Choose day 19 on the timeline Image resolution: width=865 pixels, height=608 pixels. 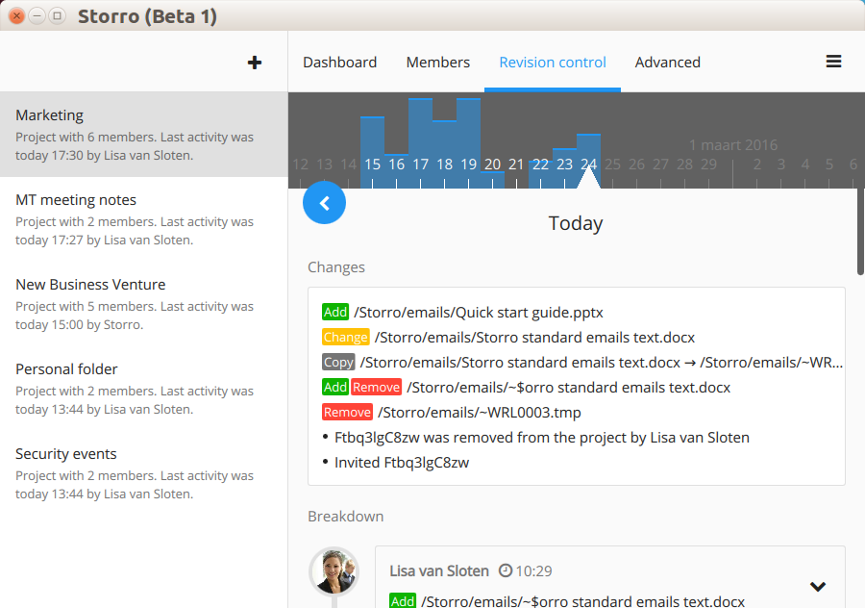point(468,164)
